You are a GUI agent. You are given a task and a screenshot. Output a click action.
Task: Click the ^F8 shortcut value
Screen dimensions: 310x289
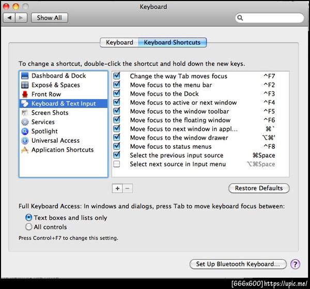[269, 147]
